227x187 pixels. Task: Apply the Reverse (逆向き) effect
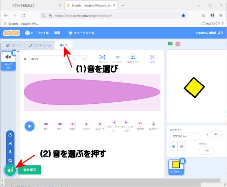(x=140, y=126)
